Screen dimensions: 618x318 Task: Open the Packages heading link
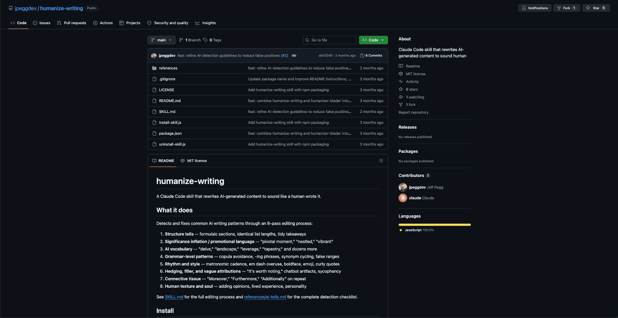click(x=408, y=151)
